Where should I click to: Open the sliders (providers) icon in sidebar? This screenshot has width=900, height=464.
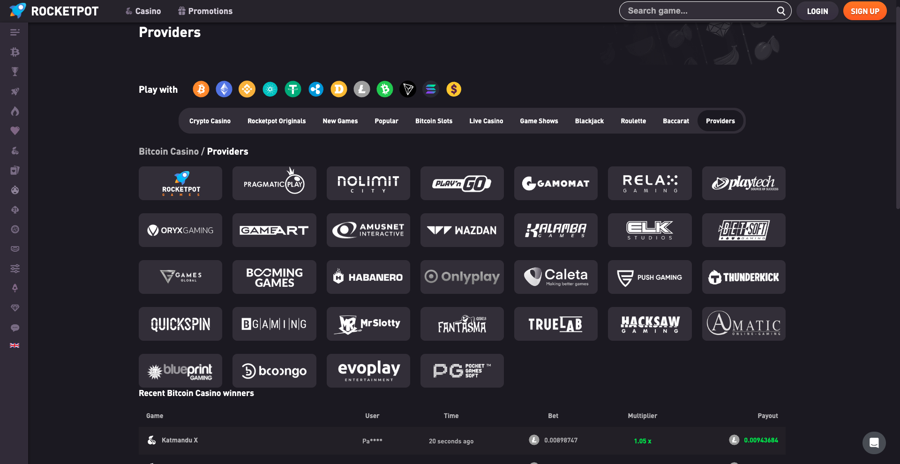point(15,269)
